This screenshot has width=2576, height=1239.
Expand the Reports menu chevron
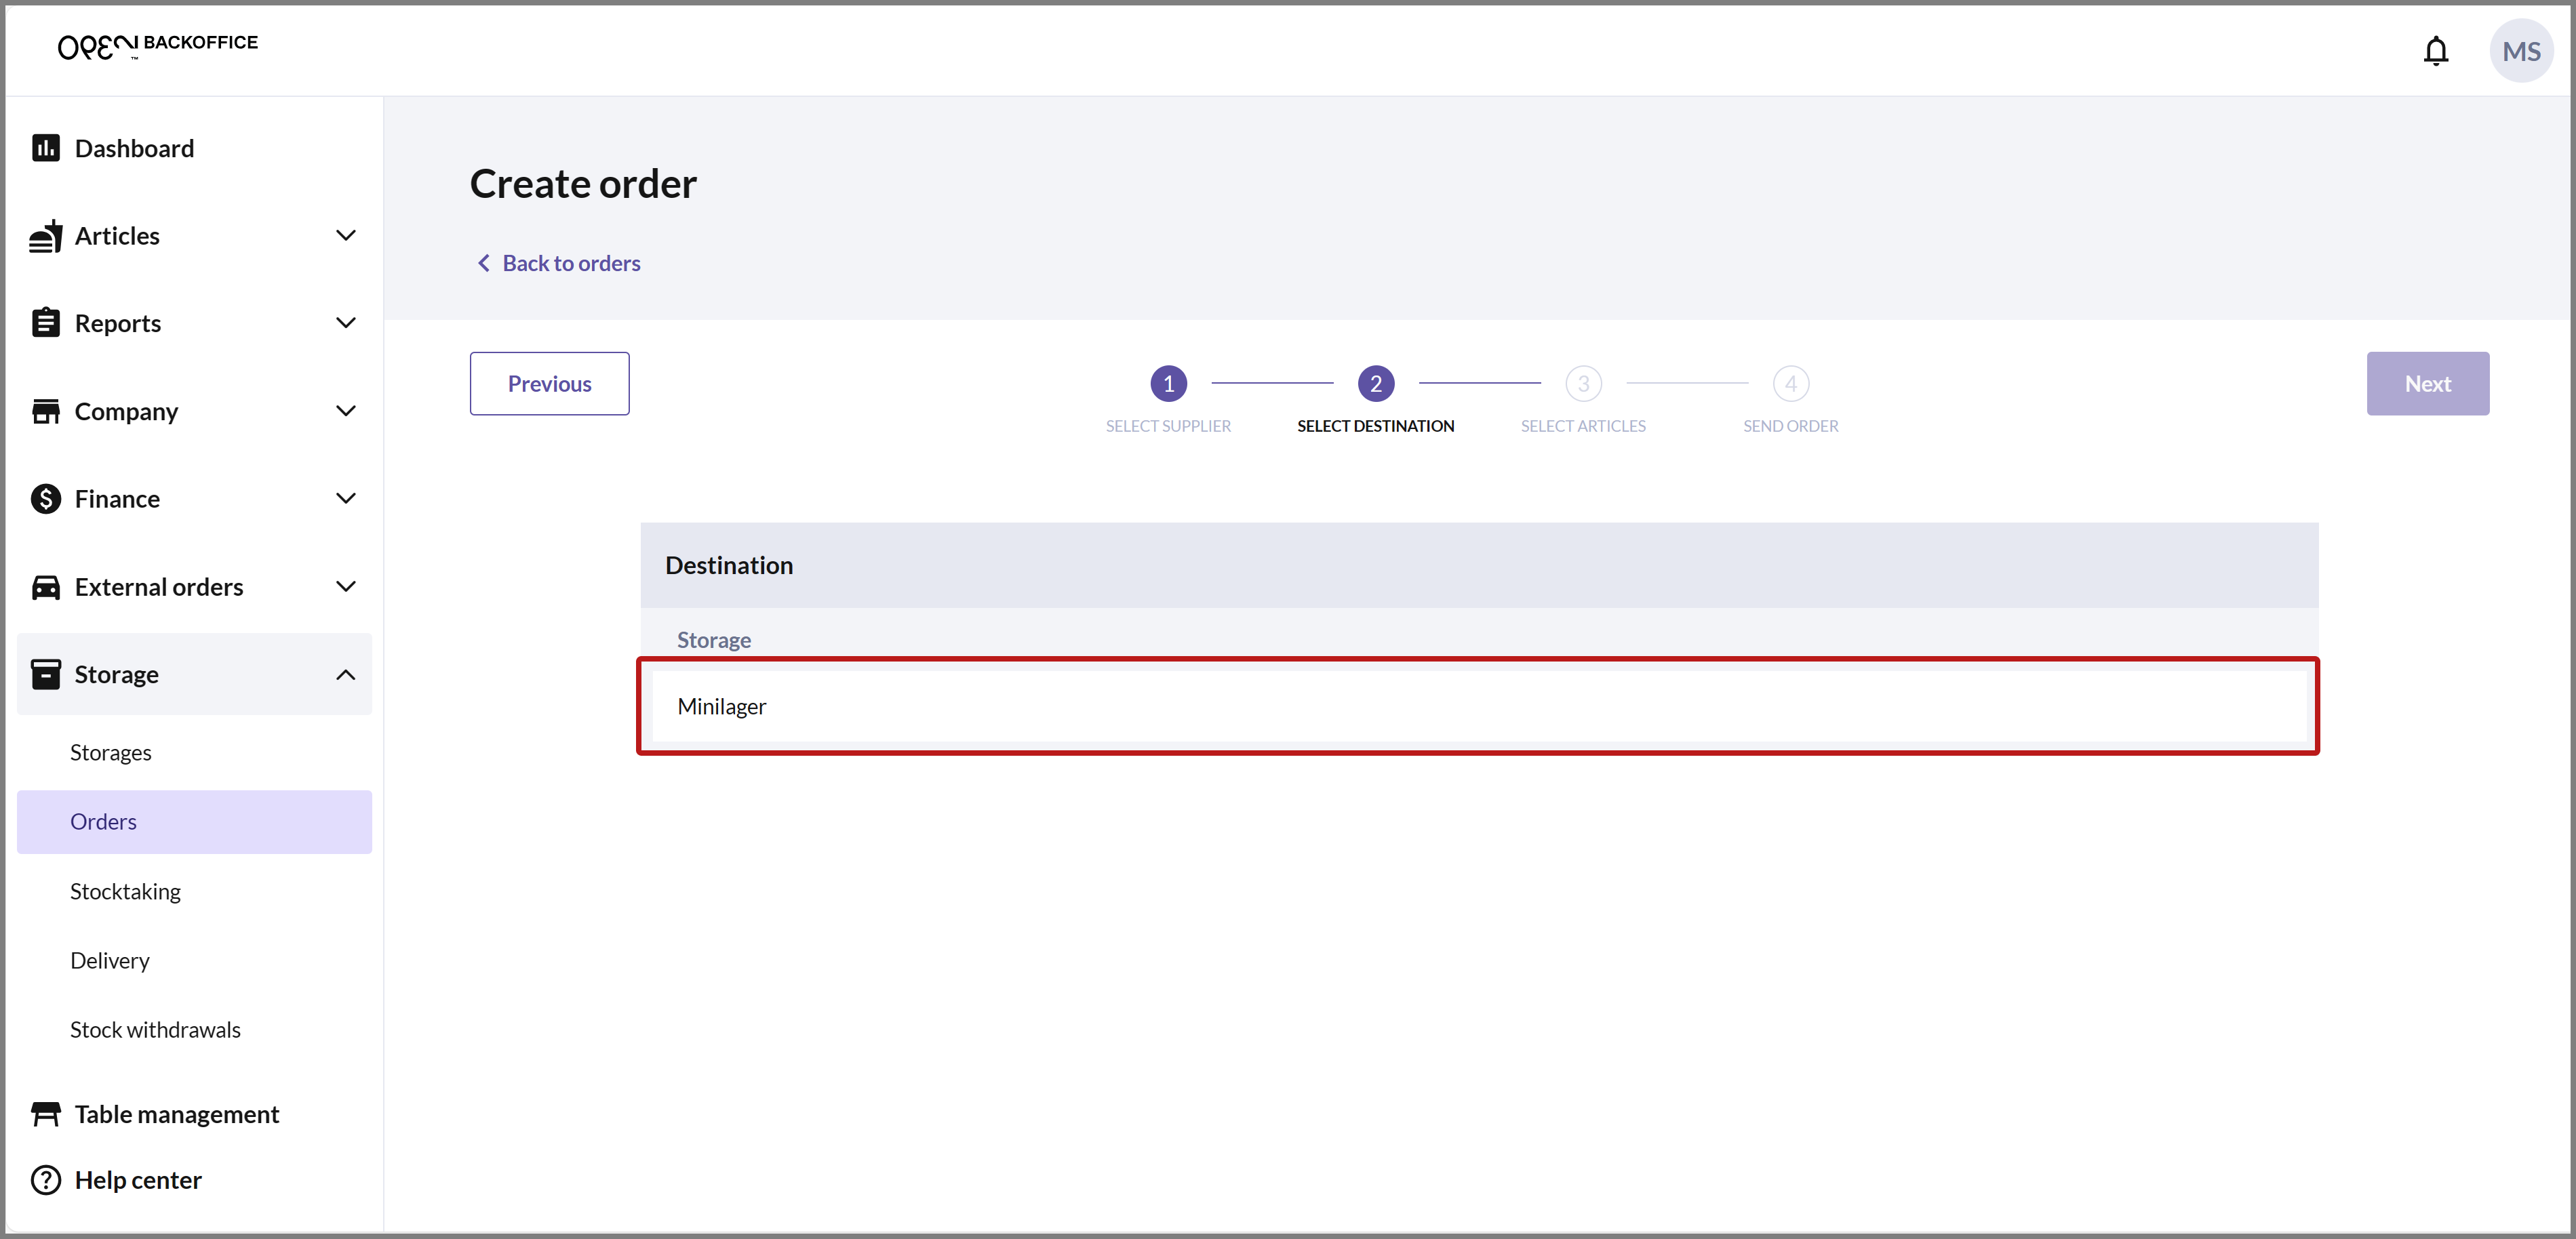click(346, 323)
